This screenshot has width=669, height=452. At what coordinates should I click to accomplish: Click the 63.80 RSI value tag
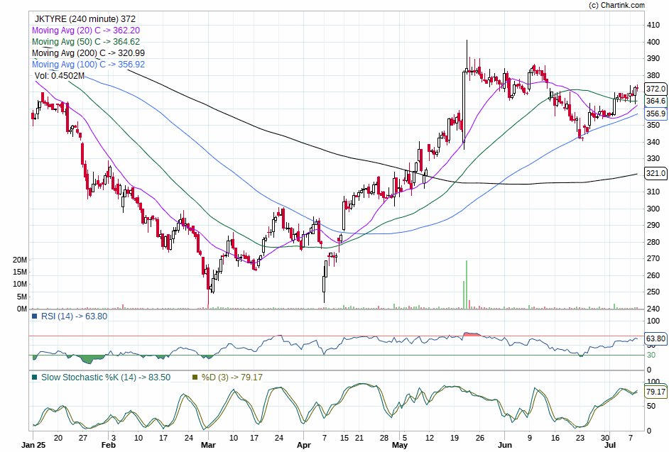click(656, 338)
